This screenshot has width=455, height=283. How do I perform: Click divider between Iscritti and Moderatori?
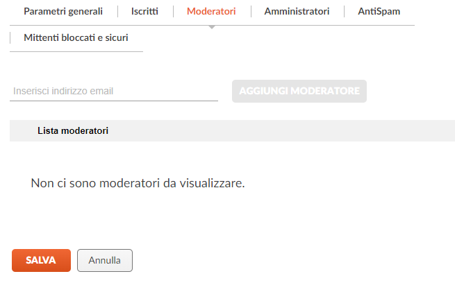point(173,12)
